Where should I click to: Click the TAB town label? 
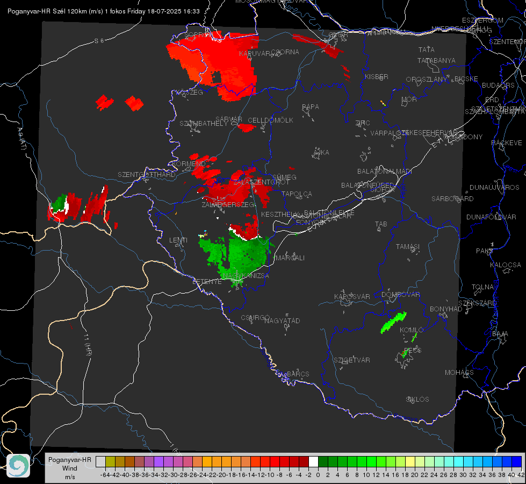click(x=381, y=224)
